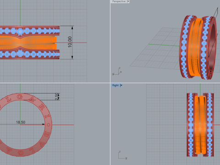The image size is (220, 165).
Task: Select the 10.00 dimension text
Action: (x=70, y=42)
